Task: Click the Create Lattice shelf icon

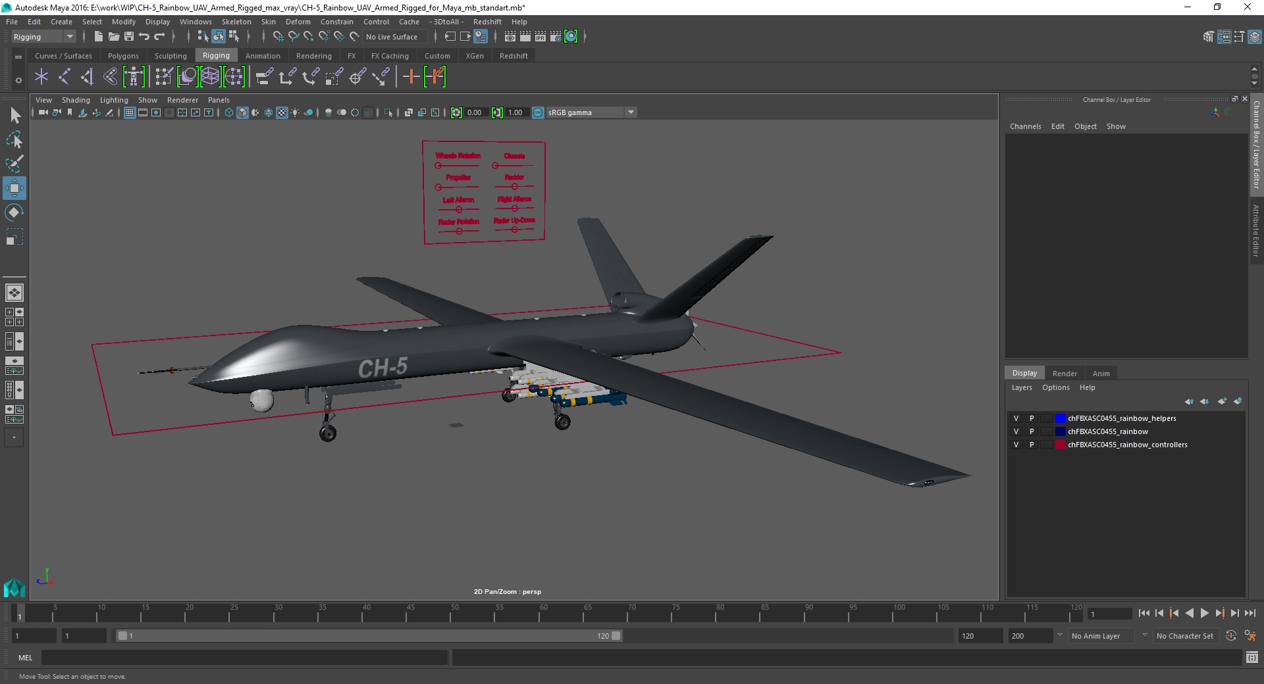Action: 210,77
